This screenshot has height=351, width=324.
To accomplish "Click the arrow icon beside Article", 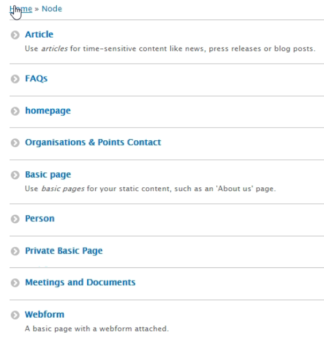I will [15, 35].
